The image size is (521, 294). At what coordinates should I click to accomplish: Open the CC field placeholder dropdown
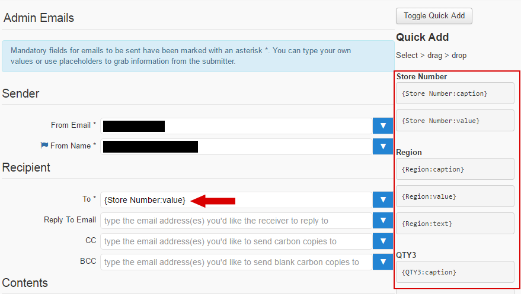[383, 241]
